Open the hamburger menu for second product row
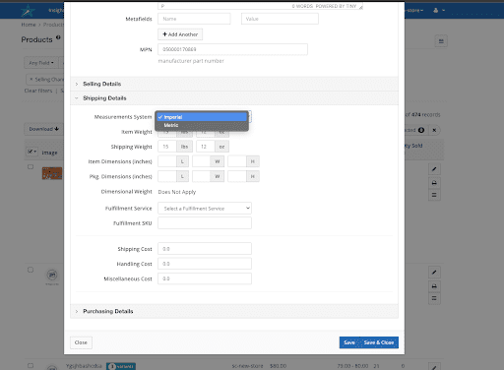Viewport: 504px width, 370px height. (434, 298)
